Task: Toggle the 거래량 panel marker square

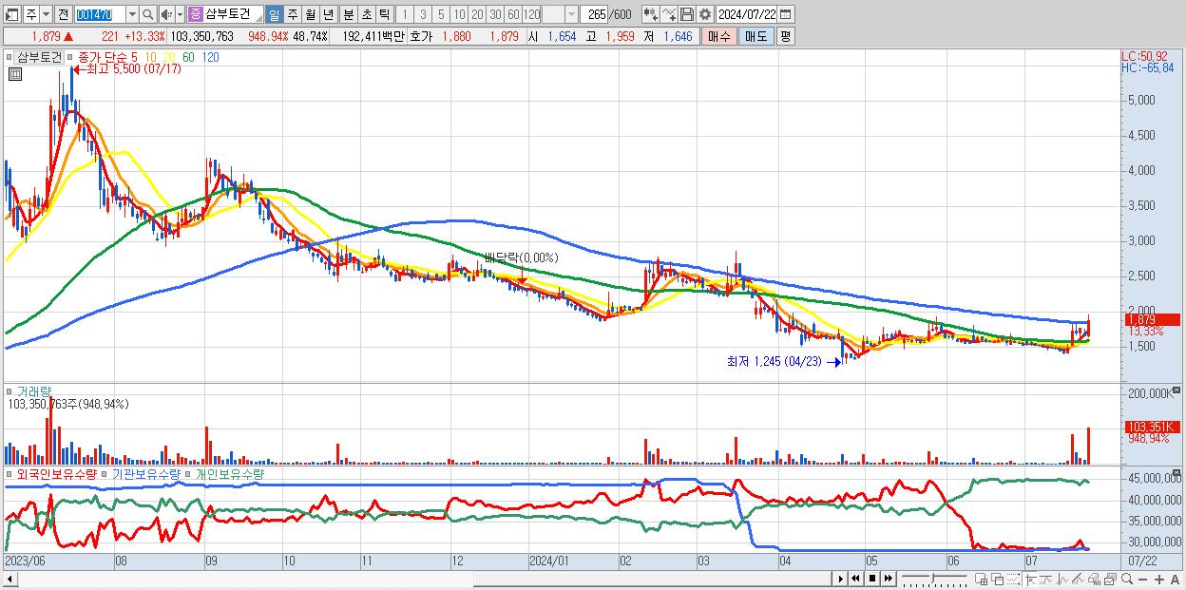Action: tap(10, 390)
